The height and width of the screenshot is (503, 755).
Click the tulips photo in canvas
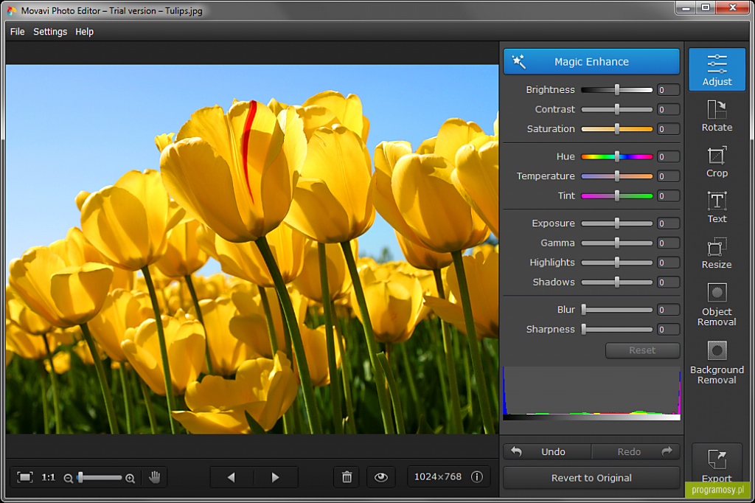point(252,249)
